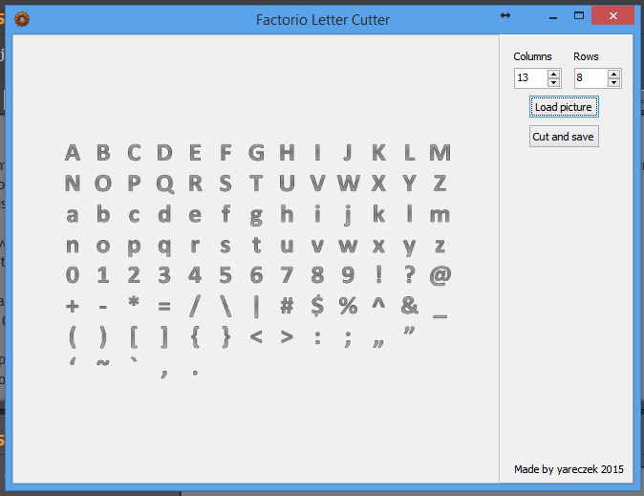Click the lowercase letter m glyph
Viewport: 644px width, 496px height.
(x=440, y=215)
